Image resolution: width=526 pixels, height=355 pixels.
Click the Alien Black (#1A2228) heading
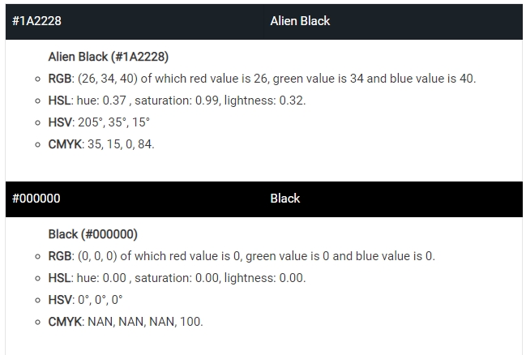tap(109, 57)
